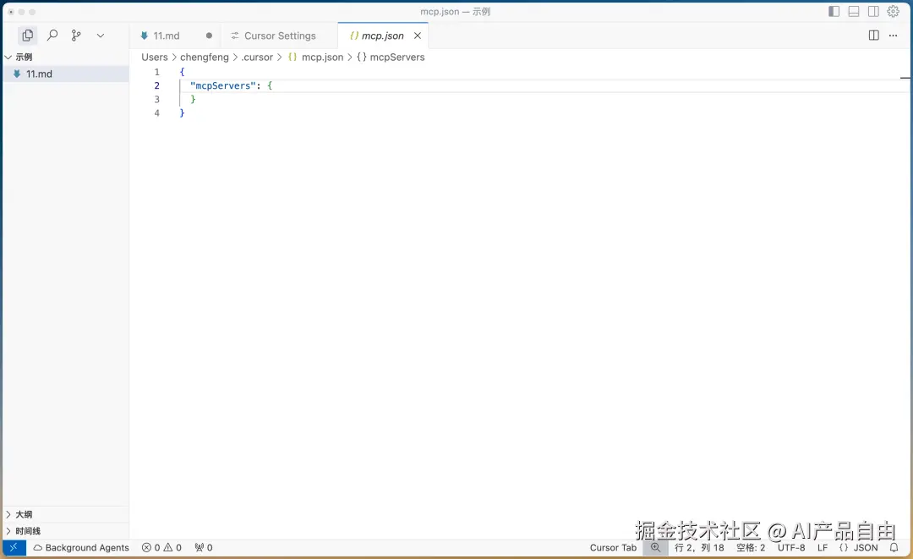This screenshot has width=913, height=559.
Task: Go to line via 行 2, 列 18
Action: (x=699, y=548)
